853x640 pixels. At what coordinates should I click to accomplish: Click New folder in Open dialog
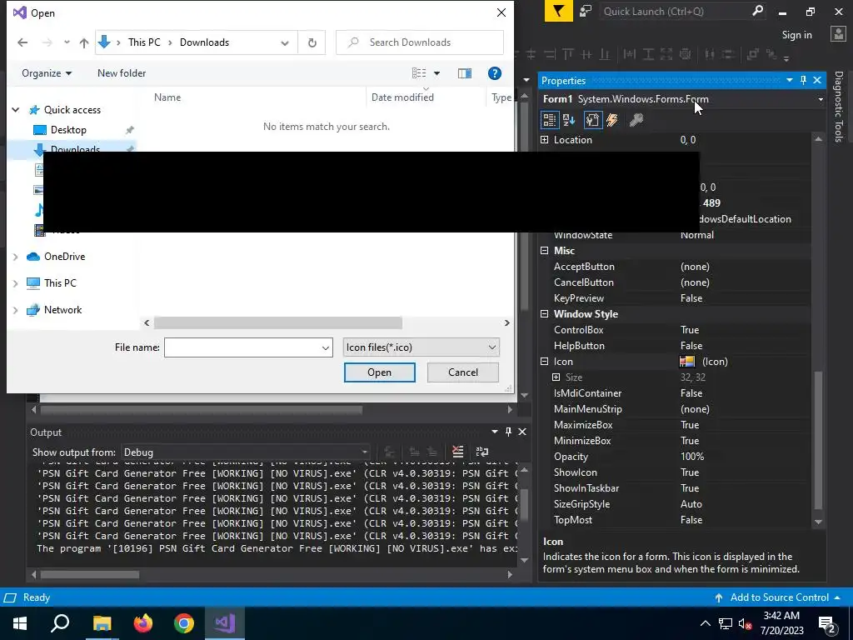point(122,73)
